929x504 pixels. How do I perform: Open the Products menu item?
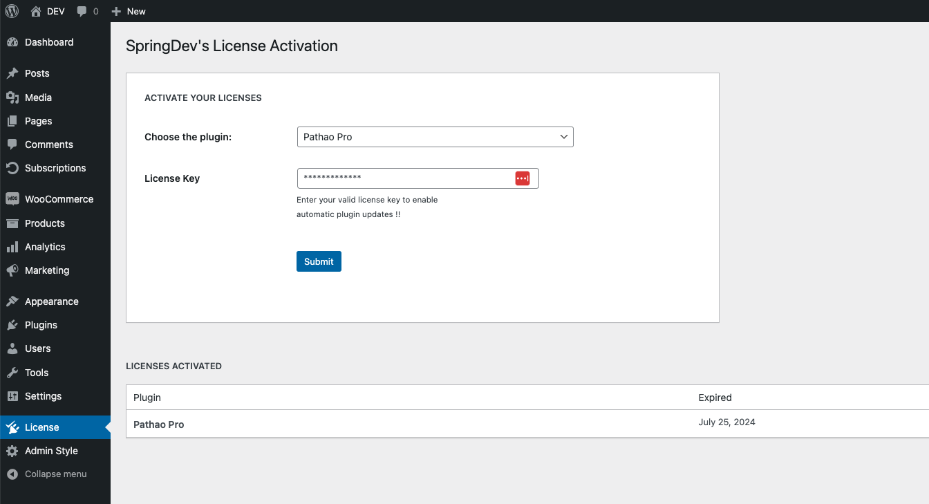55,223
